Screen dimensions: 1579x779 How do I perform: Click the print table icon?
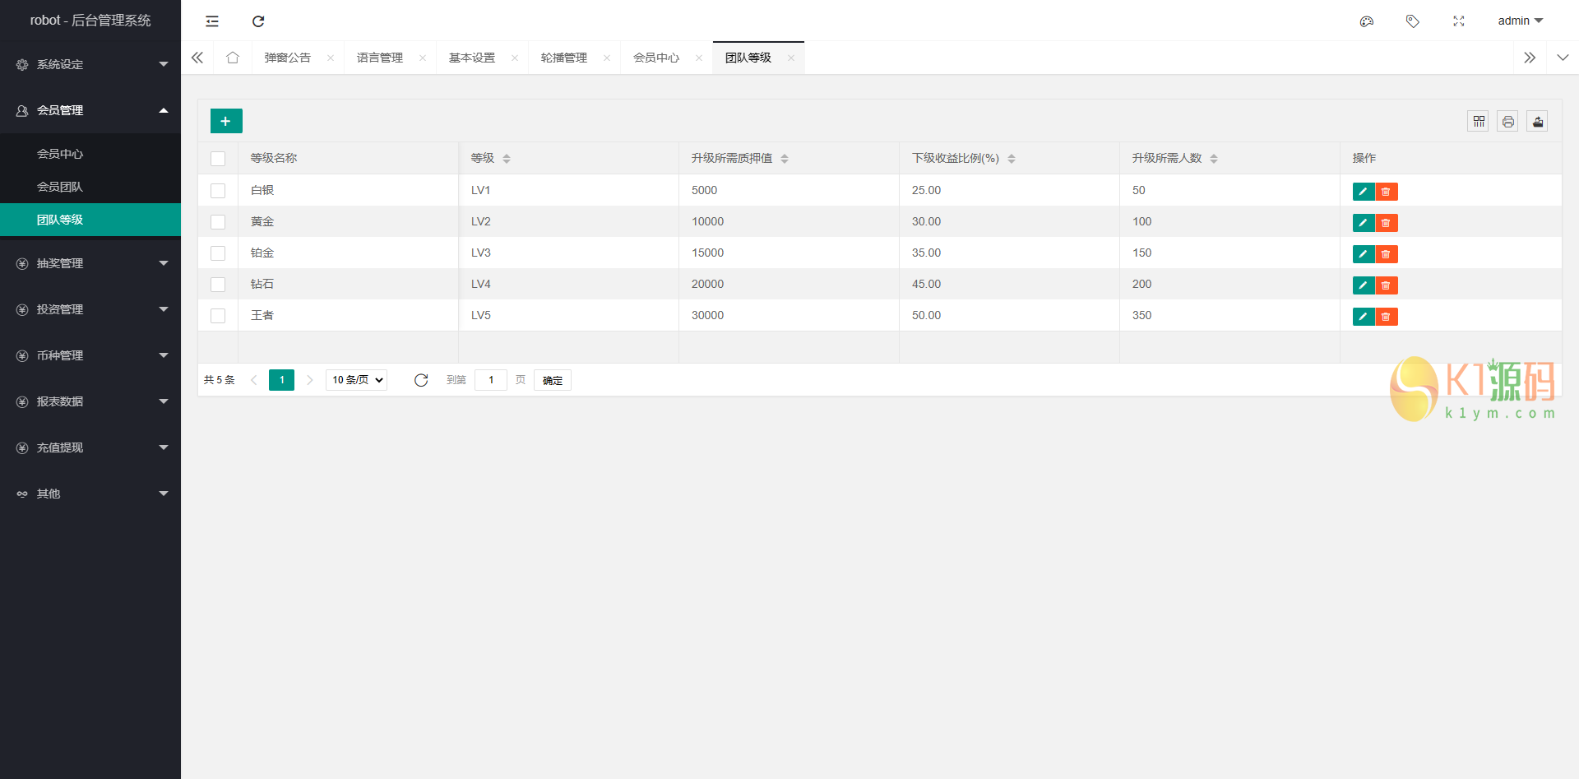pyautogui.click(x=1508, y=122)
